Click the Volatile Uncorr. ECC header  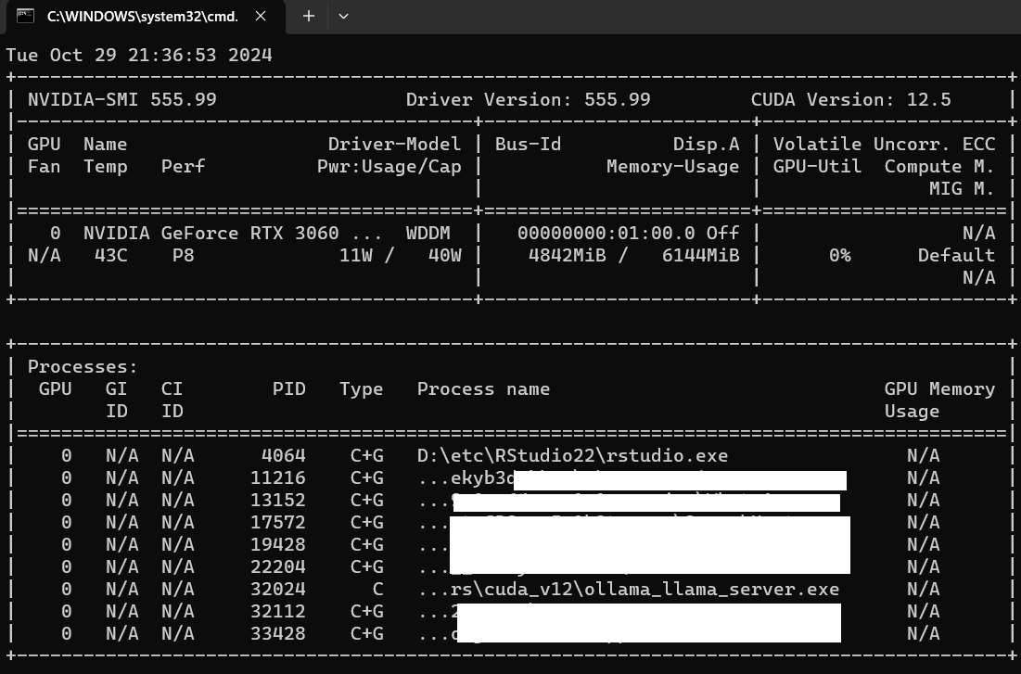pos(885,144)
